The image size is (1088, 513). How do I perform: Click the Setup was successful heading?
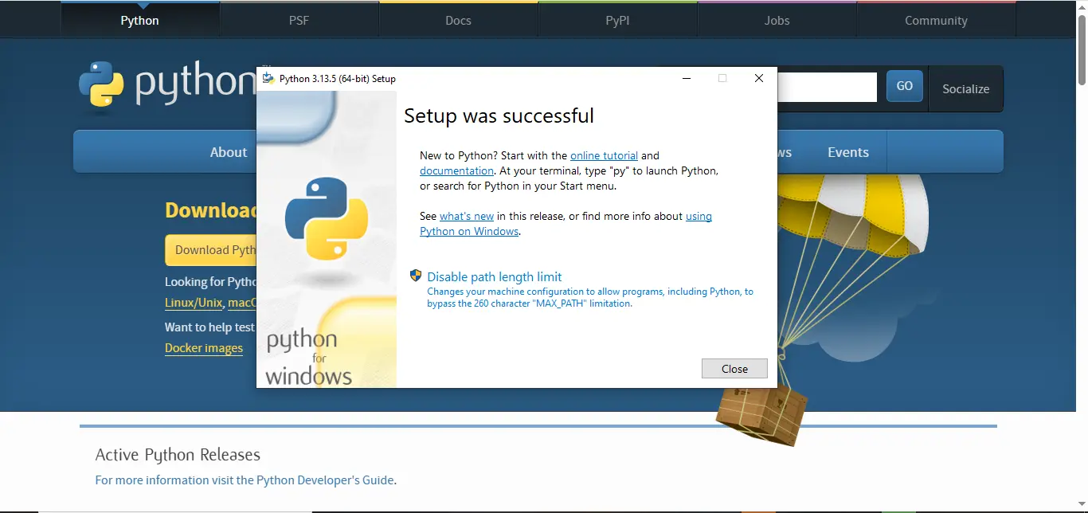499,116
